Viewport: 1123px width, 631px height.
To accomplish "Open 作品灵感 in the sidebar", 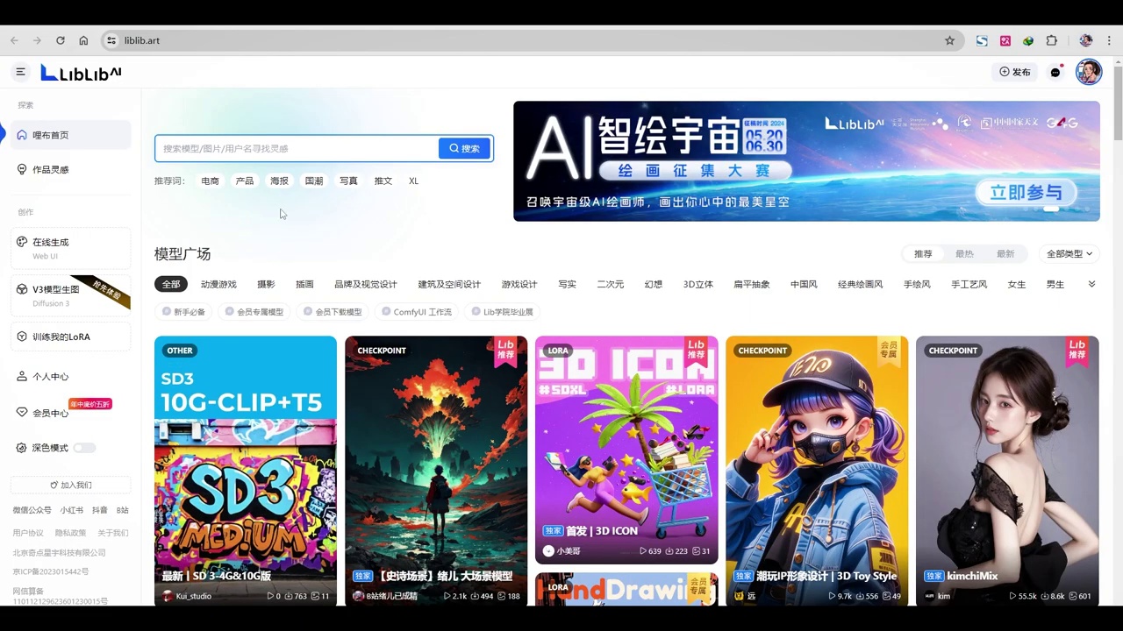I will (71, 169).
